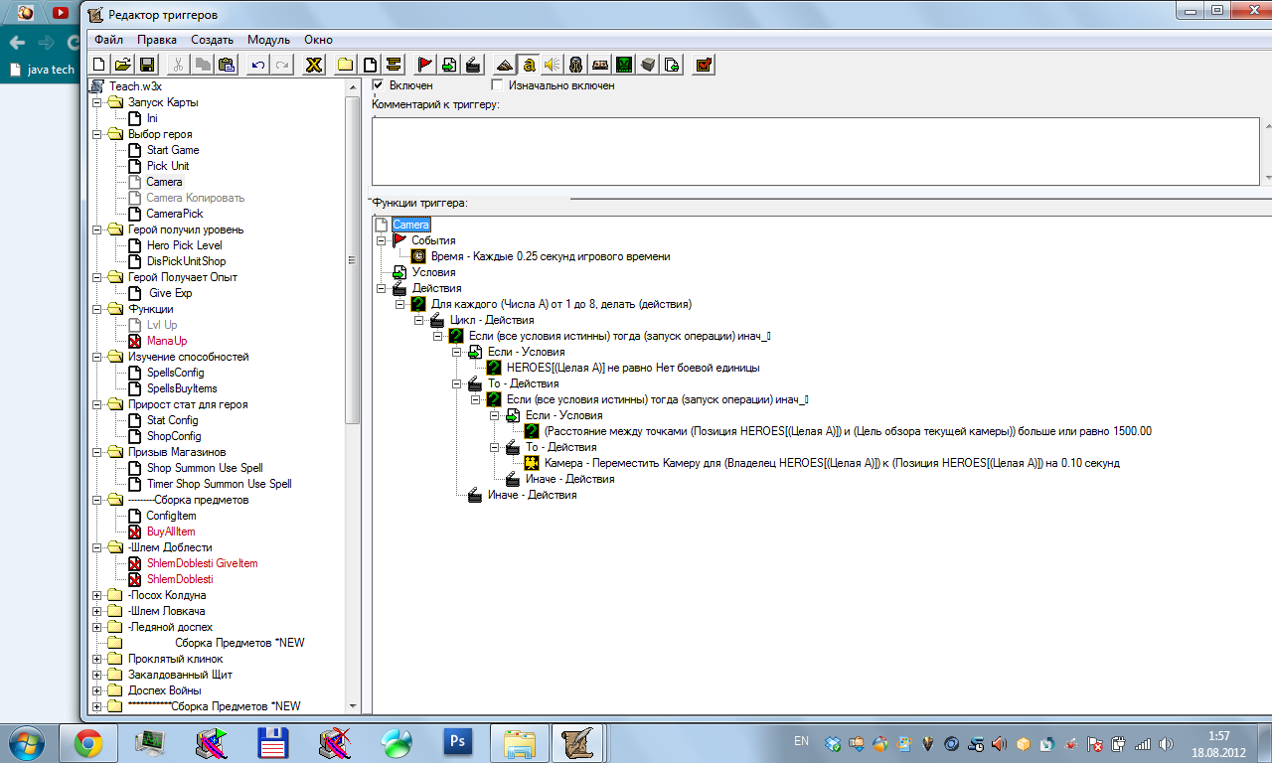Image resolution: width=1272 pixels, height=763 pixels.
Task: Collapse the Выбор героя folder
Action: click(96, 134)
